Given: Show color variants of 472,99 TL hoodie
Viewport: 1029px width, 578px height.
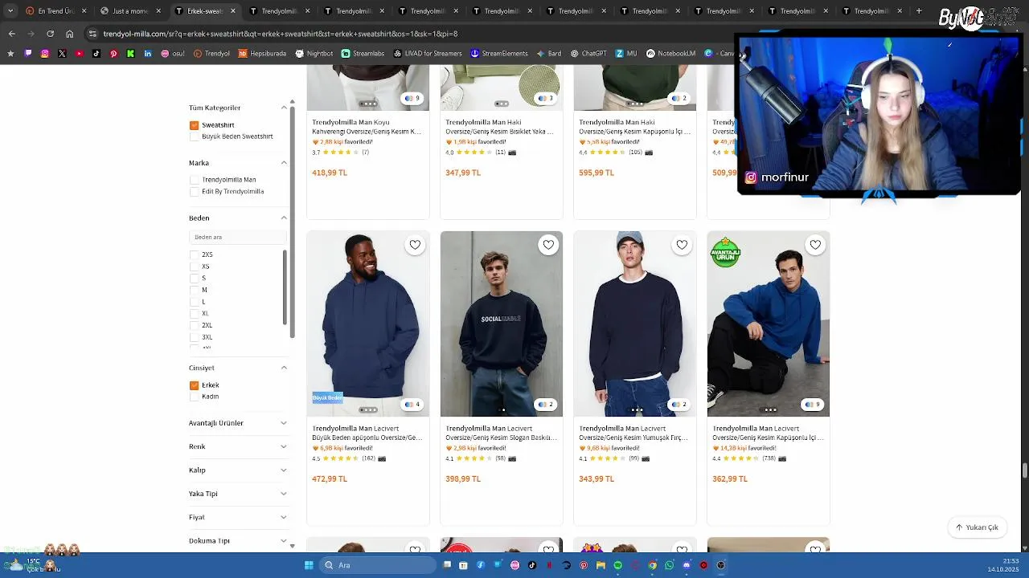Looking at the screenshot, I should (x=412, y=405).
